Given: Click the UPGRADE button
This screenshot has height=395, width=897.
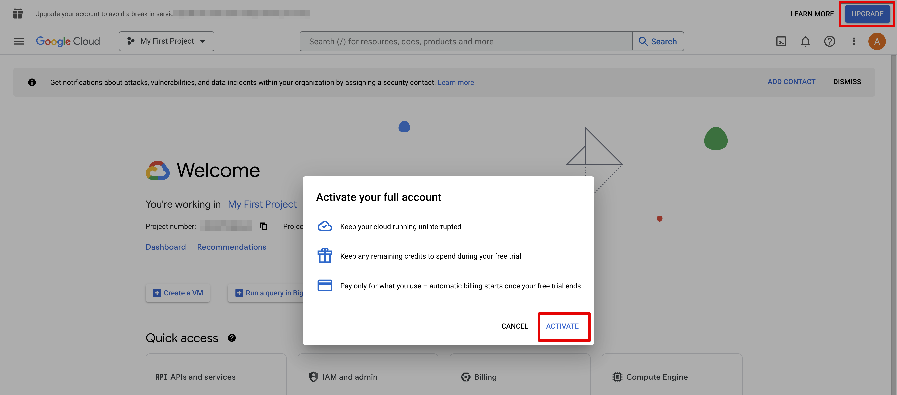Looking at the screenshot, I should (x=867, y=14).
